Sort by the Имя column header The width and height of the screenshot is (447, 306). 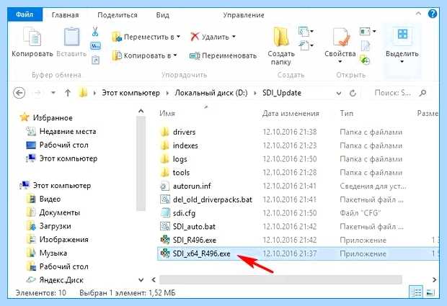167,114
